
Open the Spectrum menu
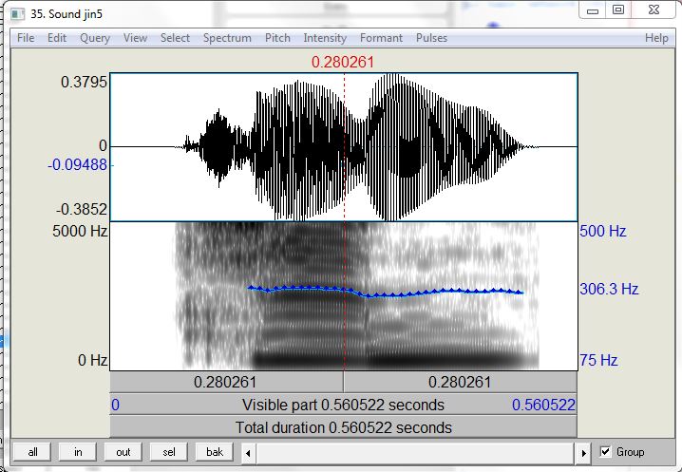tap(227, 38)
